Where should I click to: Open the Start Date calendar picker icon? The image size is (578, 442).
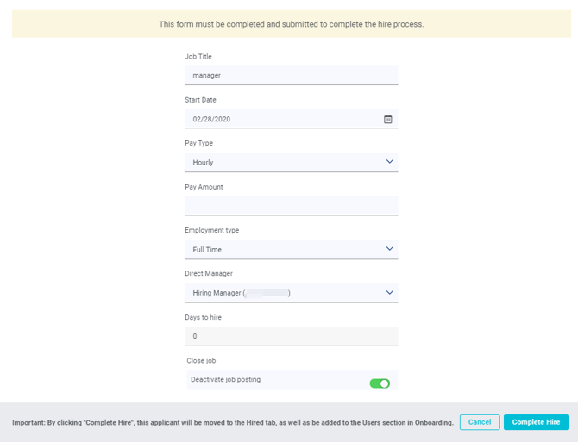pos(388,119)
